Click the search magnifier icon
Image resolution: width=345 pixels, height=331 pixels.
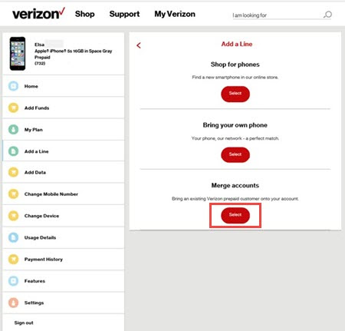click(x=327, y=15)
